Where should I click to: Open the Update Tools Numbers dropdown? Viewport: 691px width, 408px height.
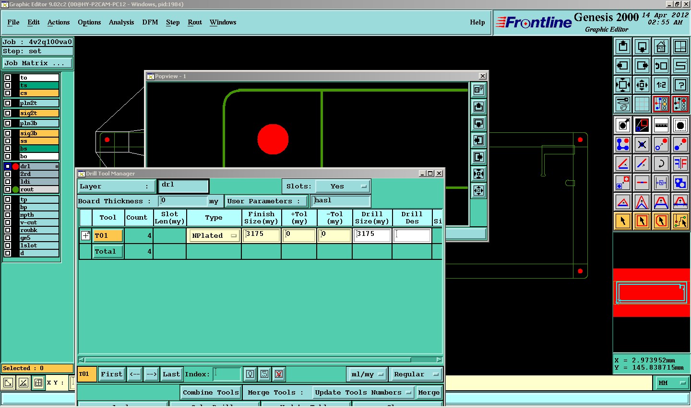[x=363, y=392]
